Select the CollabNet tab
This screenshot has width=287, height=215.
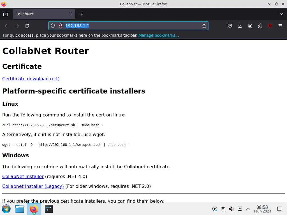pos(44,14)
